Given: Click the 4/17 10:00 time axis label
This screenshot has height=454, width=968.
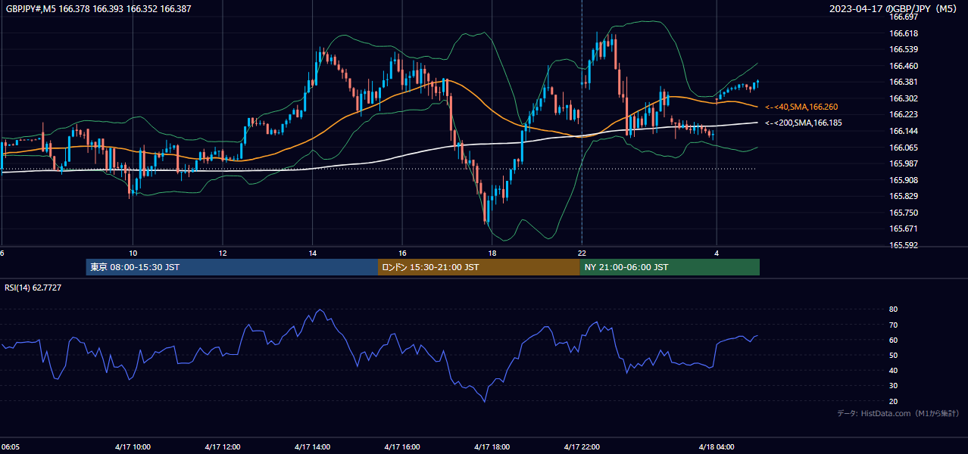Looking at the screenshot, I should coord(133,447).
